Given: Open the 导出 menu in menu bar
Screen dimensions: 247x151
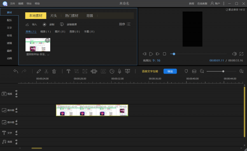Looking at the screenshot, I should click(29, 3).
